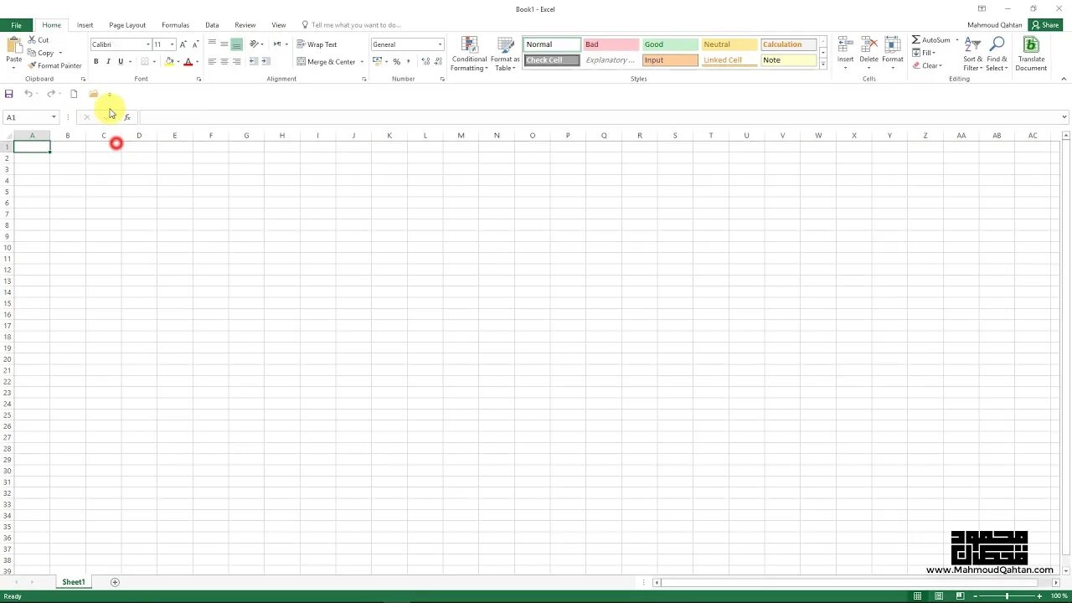
Task: Open Conditional Formatting menu
Action: 469,54
